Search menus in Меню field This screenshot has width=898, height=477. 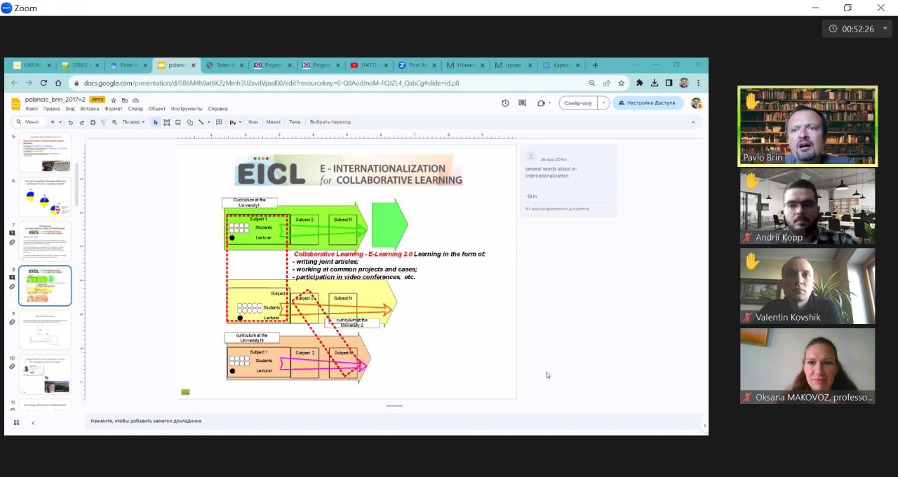click(29, 122)
